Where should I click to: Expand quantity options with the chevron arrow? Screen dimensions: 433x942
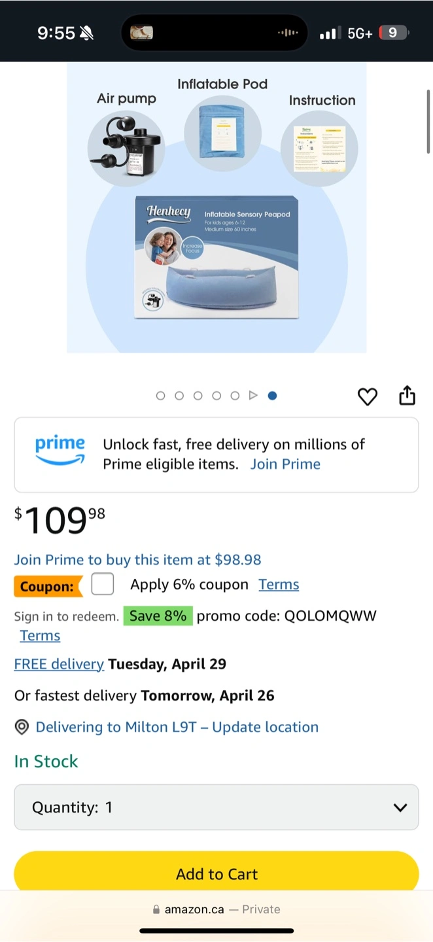pos(400,807)
